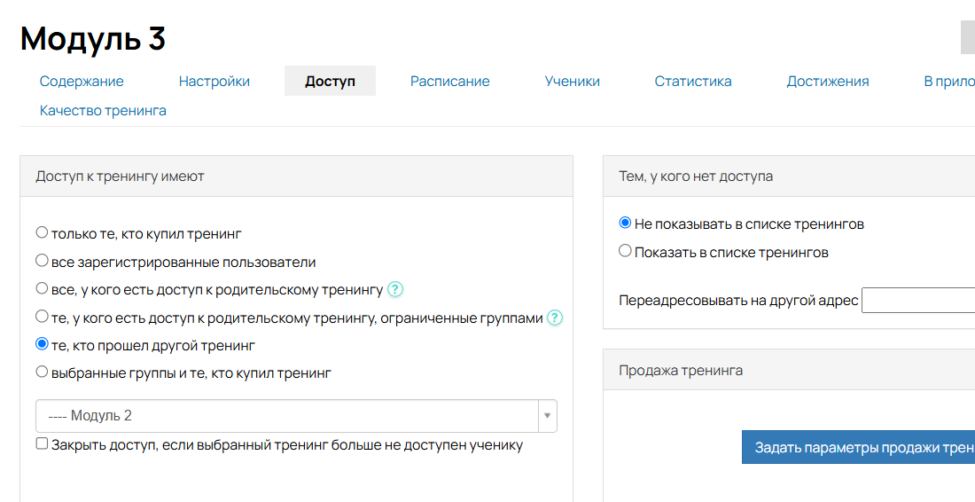This screenshot has height=502, width=975.
Task: Open help icon beside родительскому тренингу option
Action: click(x=394, y=290)
